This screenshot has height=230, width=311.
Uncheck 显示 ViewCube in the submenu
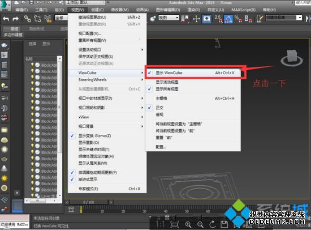click(x=193, y=73)
